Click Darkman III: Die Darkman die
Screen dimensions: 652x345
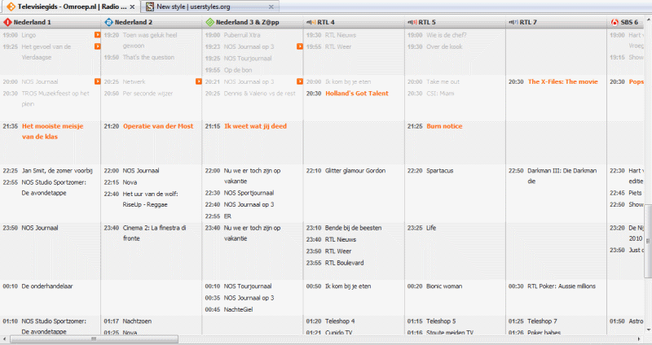point(562,176)
